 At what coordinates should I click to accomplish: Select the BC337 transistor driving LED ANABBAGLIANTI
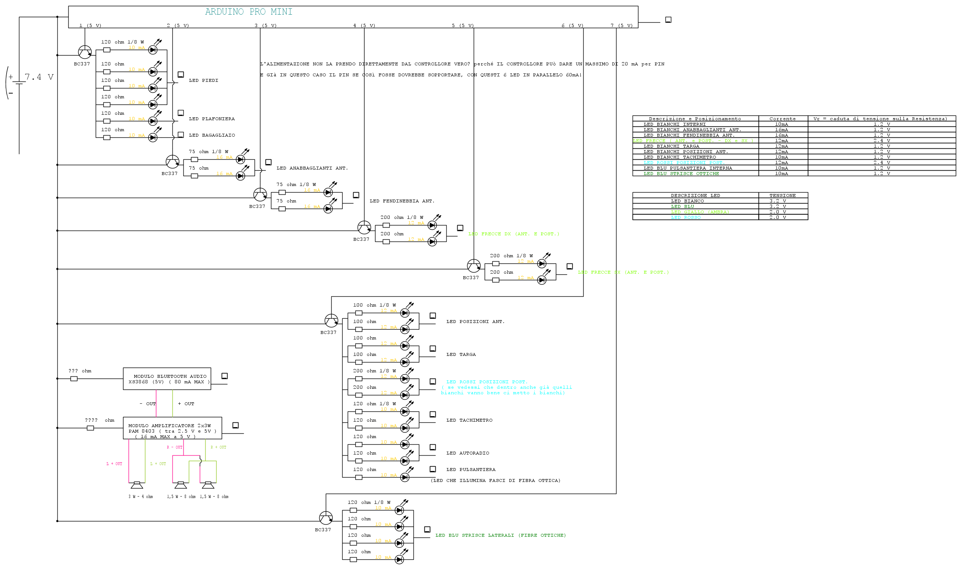172,162
